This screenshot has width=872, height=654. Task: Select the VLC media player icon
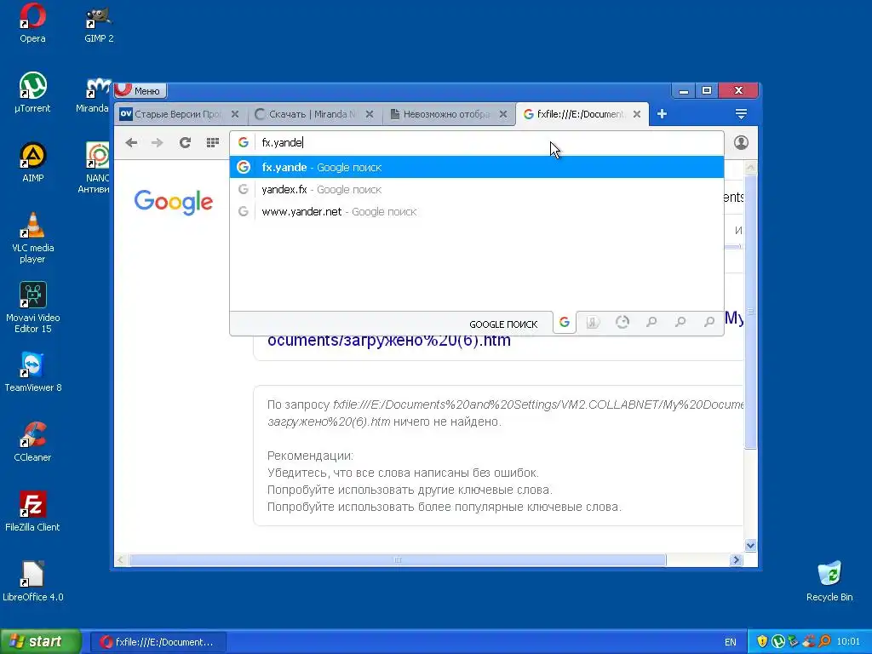point(32,238)
